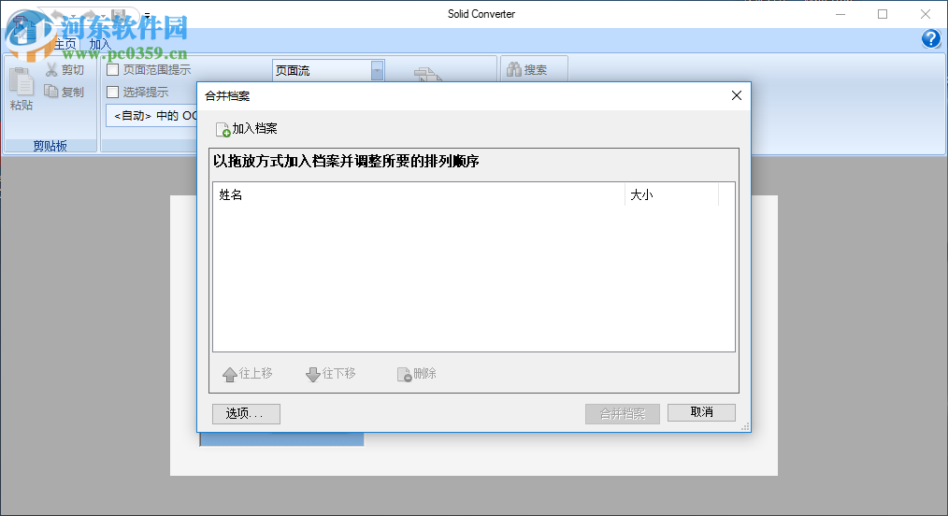The image size is (948, 516).
Task: Switch to the 加入 ribbon tab
Action: 100,45
